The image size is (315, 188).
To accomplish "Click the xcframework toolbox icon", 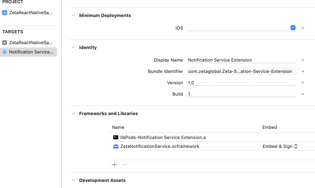I will click(116, 146).
